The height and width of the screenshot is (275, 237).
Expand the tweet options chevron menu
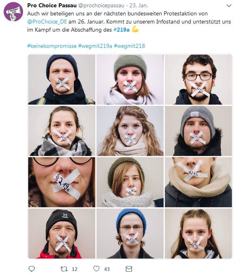229,6
